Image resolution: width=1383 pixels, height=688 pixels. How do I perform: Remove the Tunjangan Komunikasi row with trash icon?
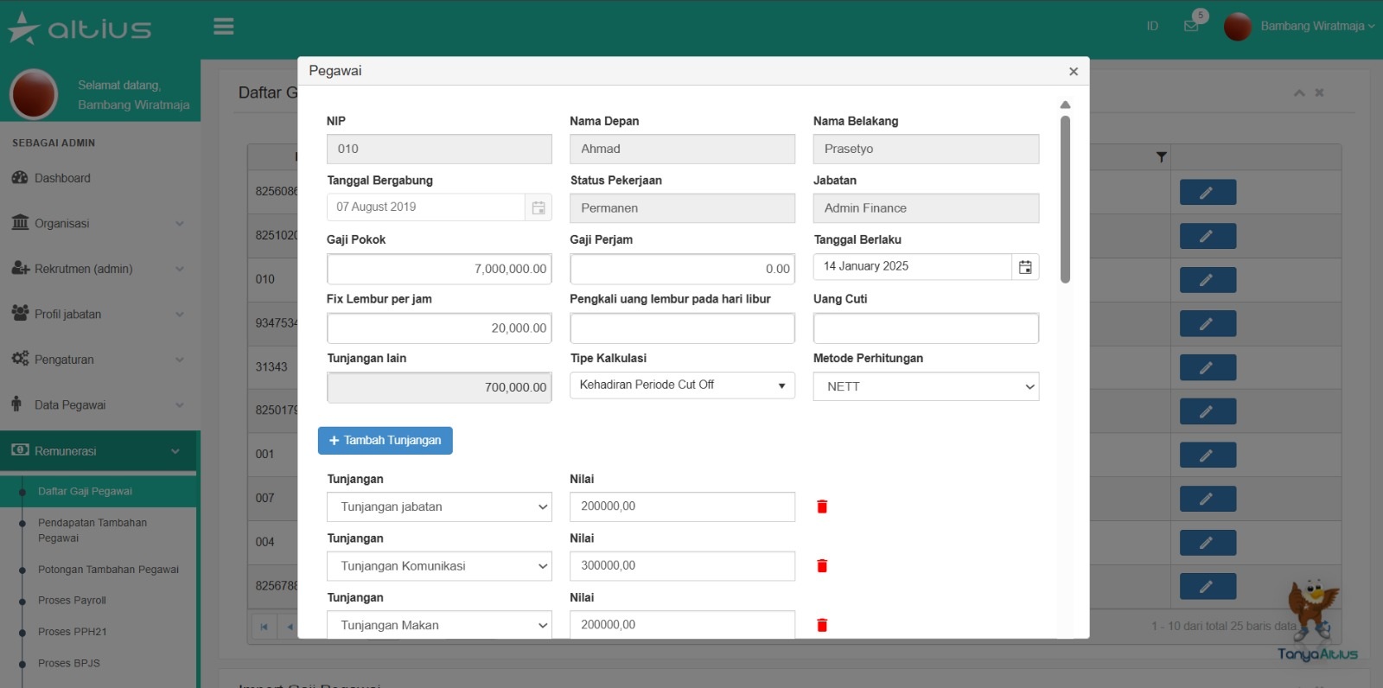coord(822,566)
